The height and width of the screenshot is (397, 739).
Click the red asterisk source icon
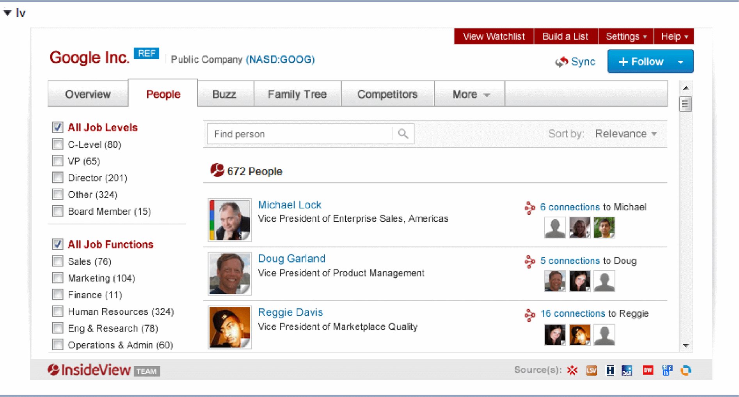tap(572, 371)
